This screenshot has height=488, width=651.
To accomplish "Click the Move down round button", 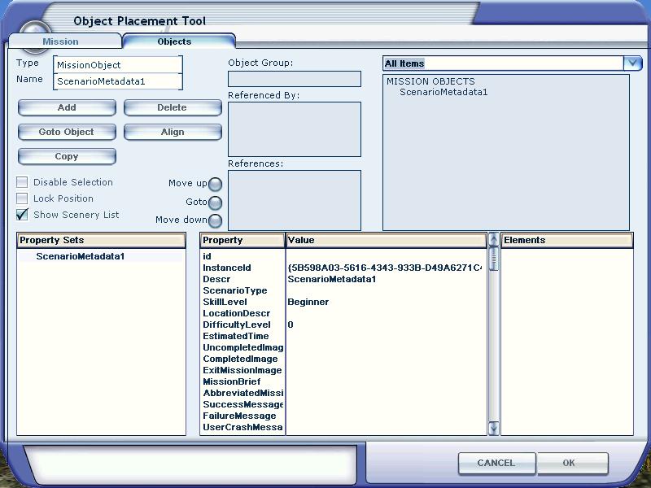I will coord(215,220).
